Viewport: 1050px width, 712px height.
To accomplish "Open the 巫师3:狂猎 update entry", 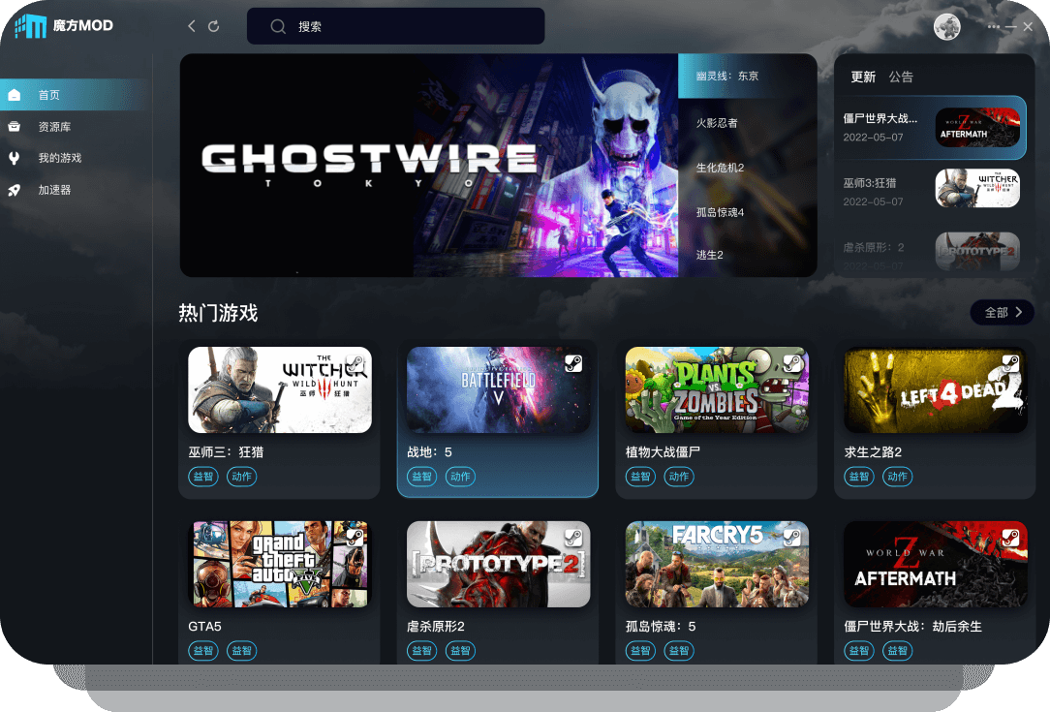I will point(930,191).
